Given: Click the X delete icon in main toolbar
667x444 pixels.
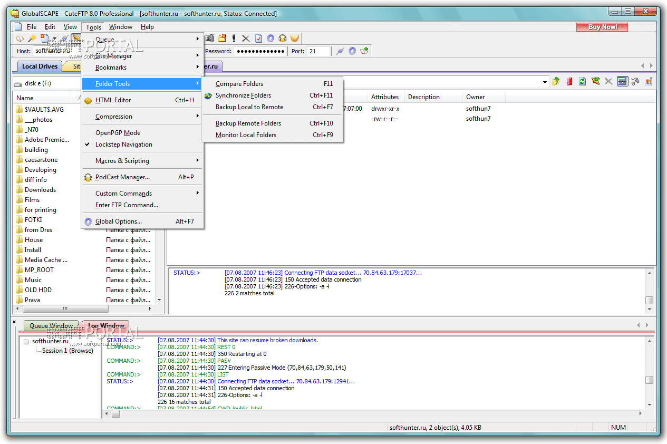Looking at the screenshot, I should point(246,38).
